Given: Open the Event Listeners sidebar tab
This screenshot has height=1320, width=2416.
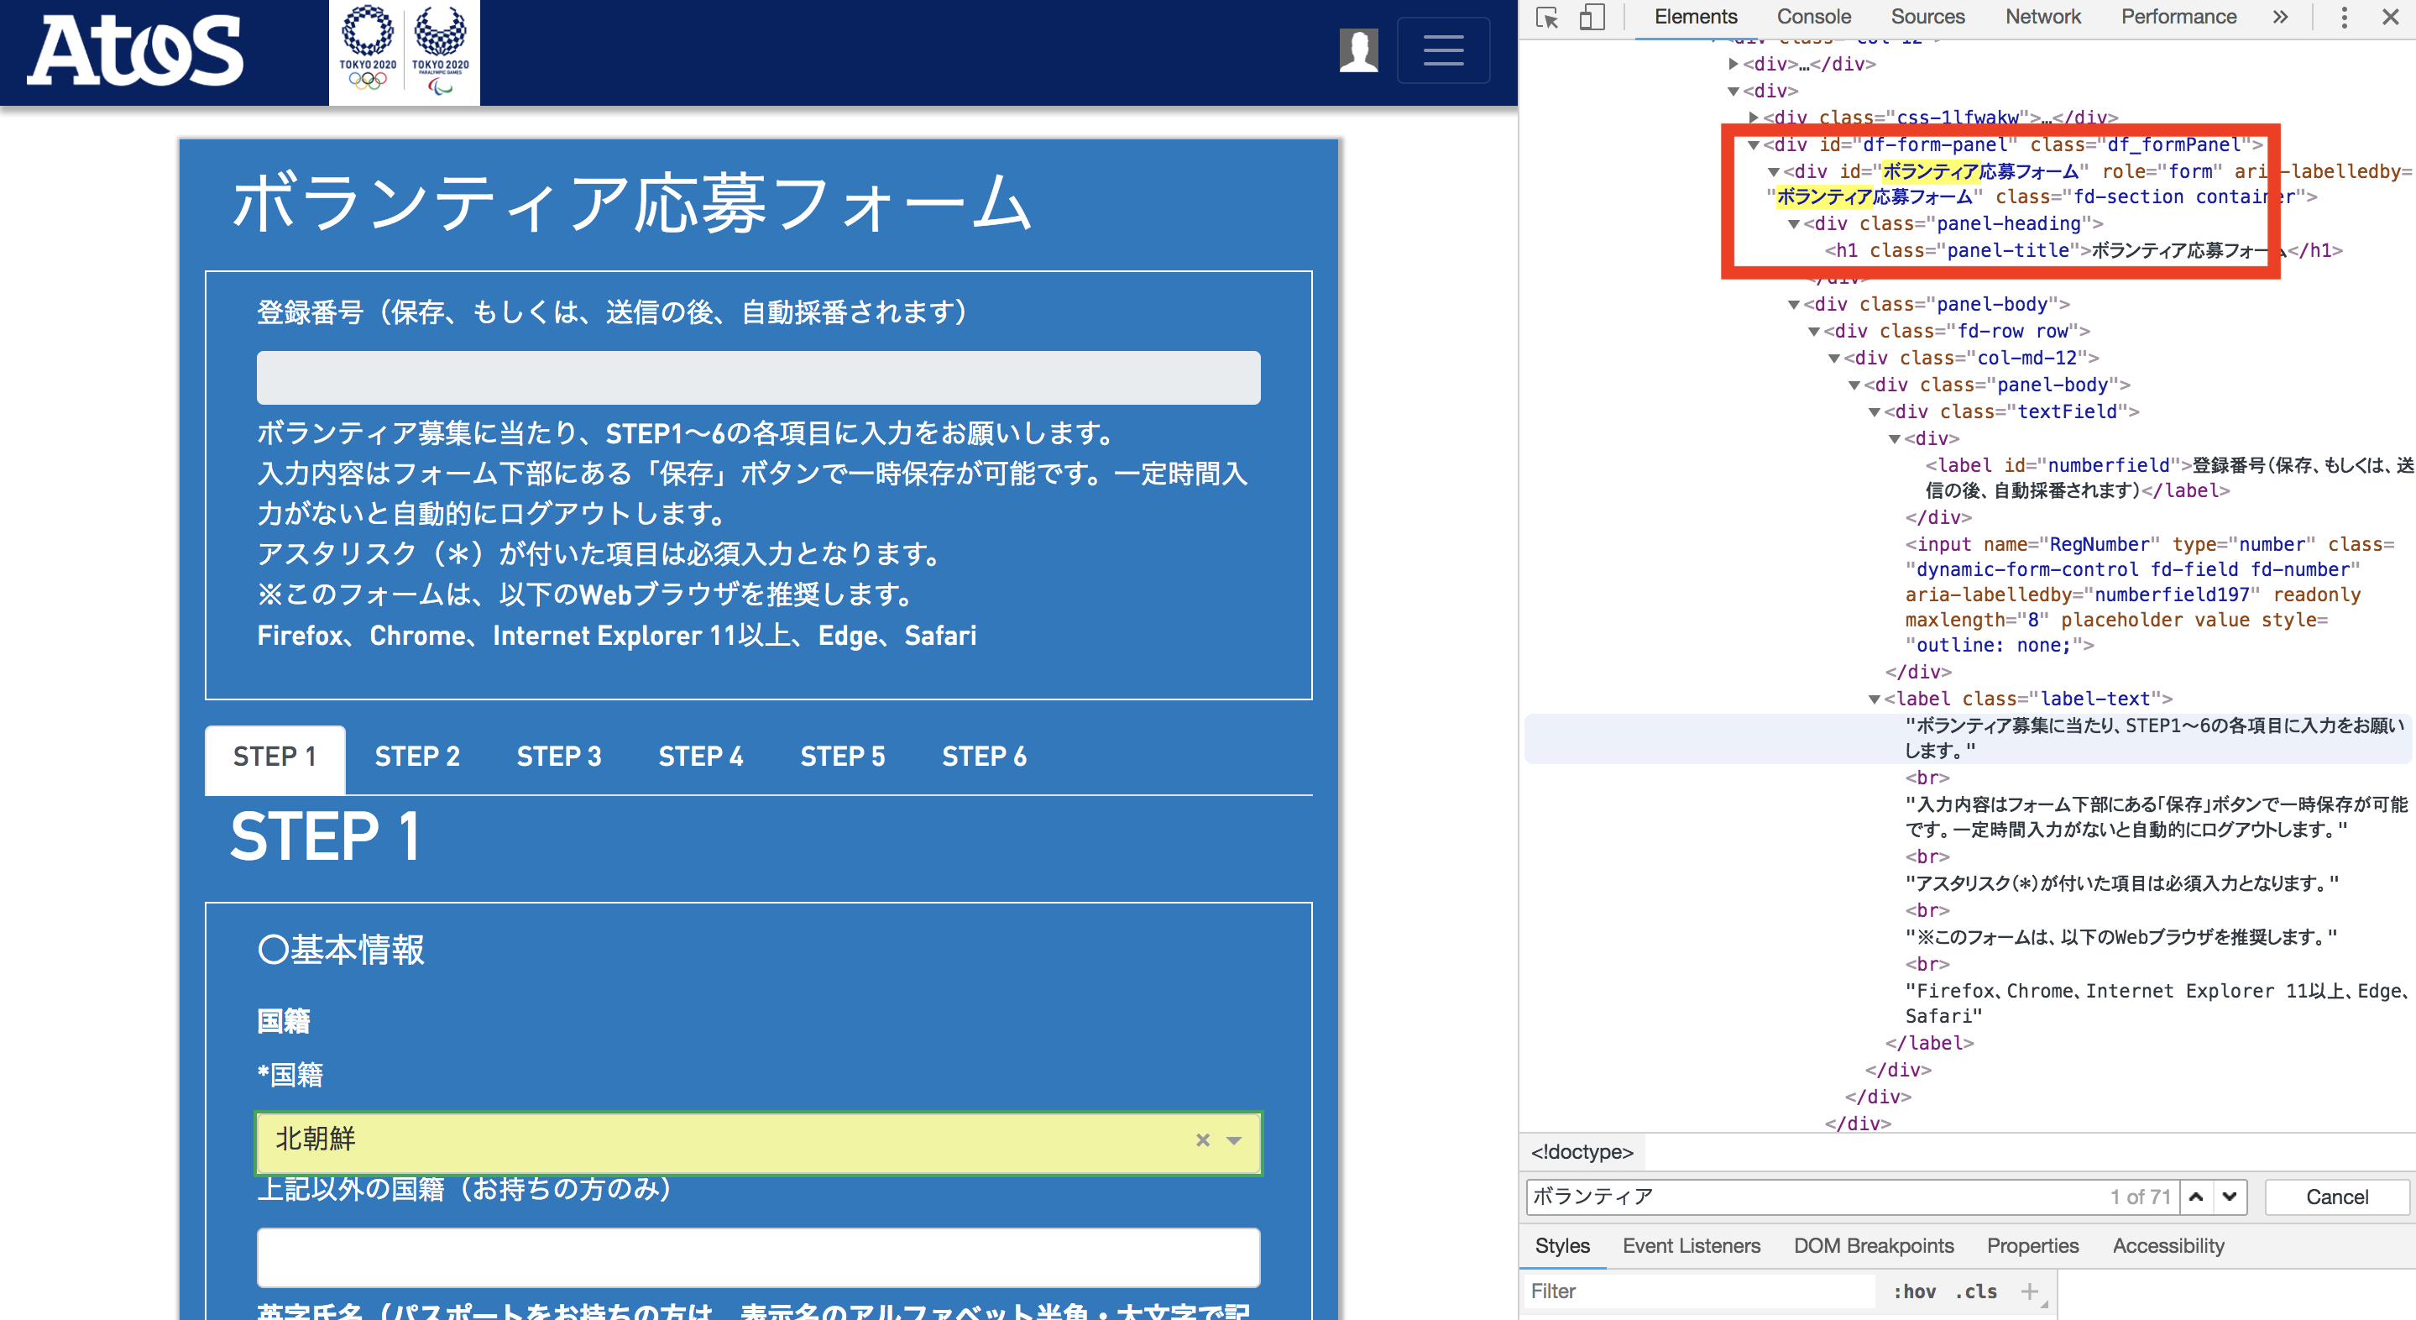Looking at the screenshot, I should tap(1691, 1246).
